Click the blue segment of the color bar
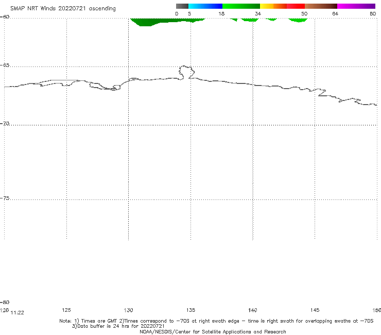 (205, 6)
